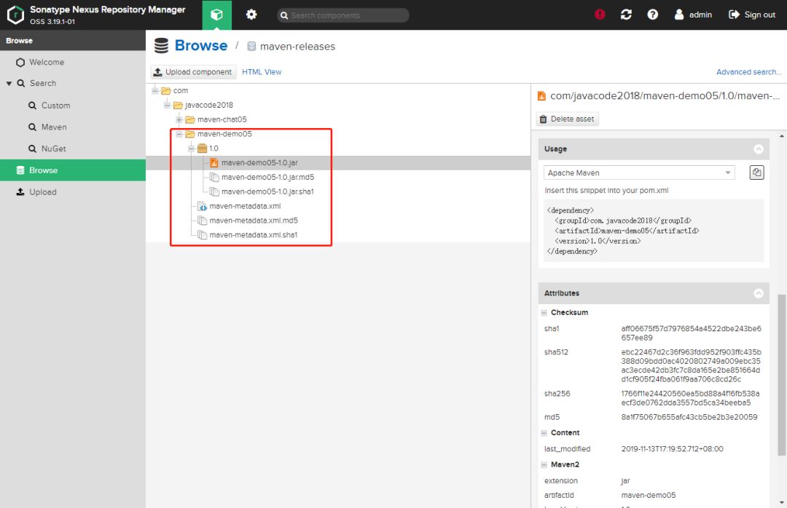Open the Advanced search link
Screen dimensions: 787x508
748,72
